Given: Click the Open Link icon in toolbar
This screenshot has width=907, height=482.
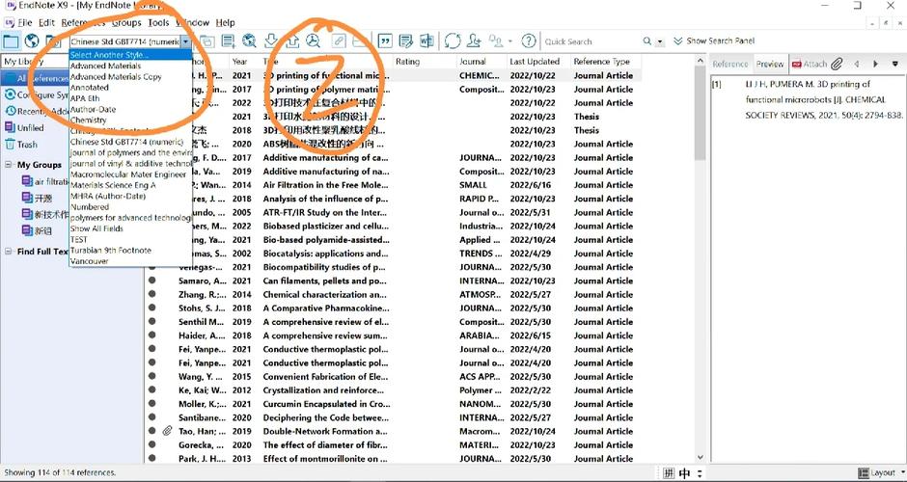Looking at the screenshot, I should 339,41.
